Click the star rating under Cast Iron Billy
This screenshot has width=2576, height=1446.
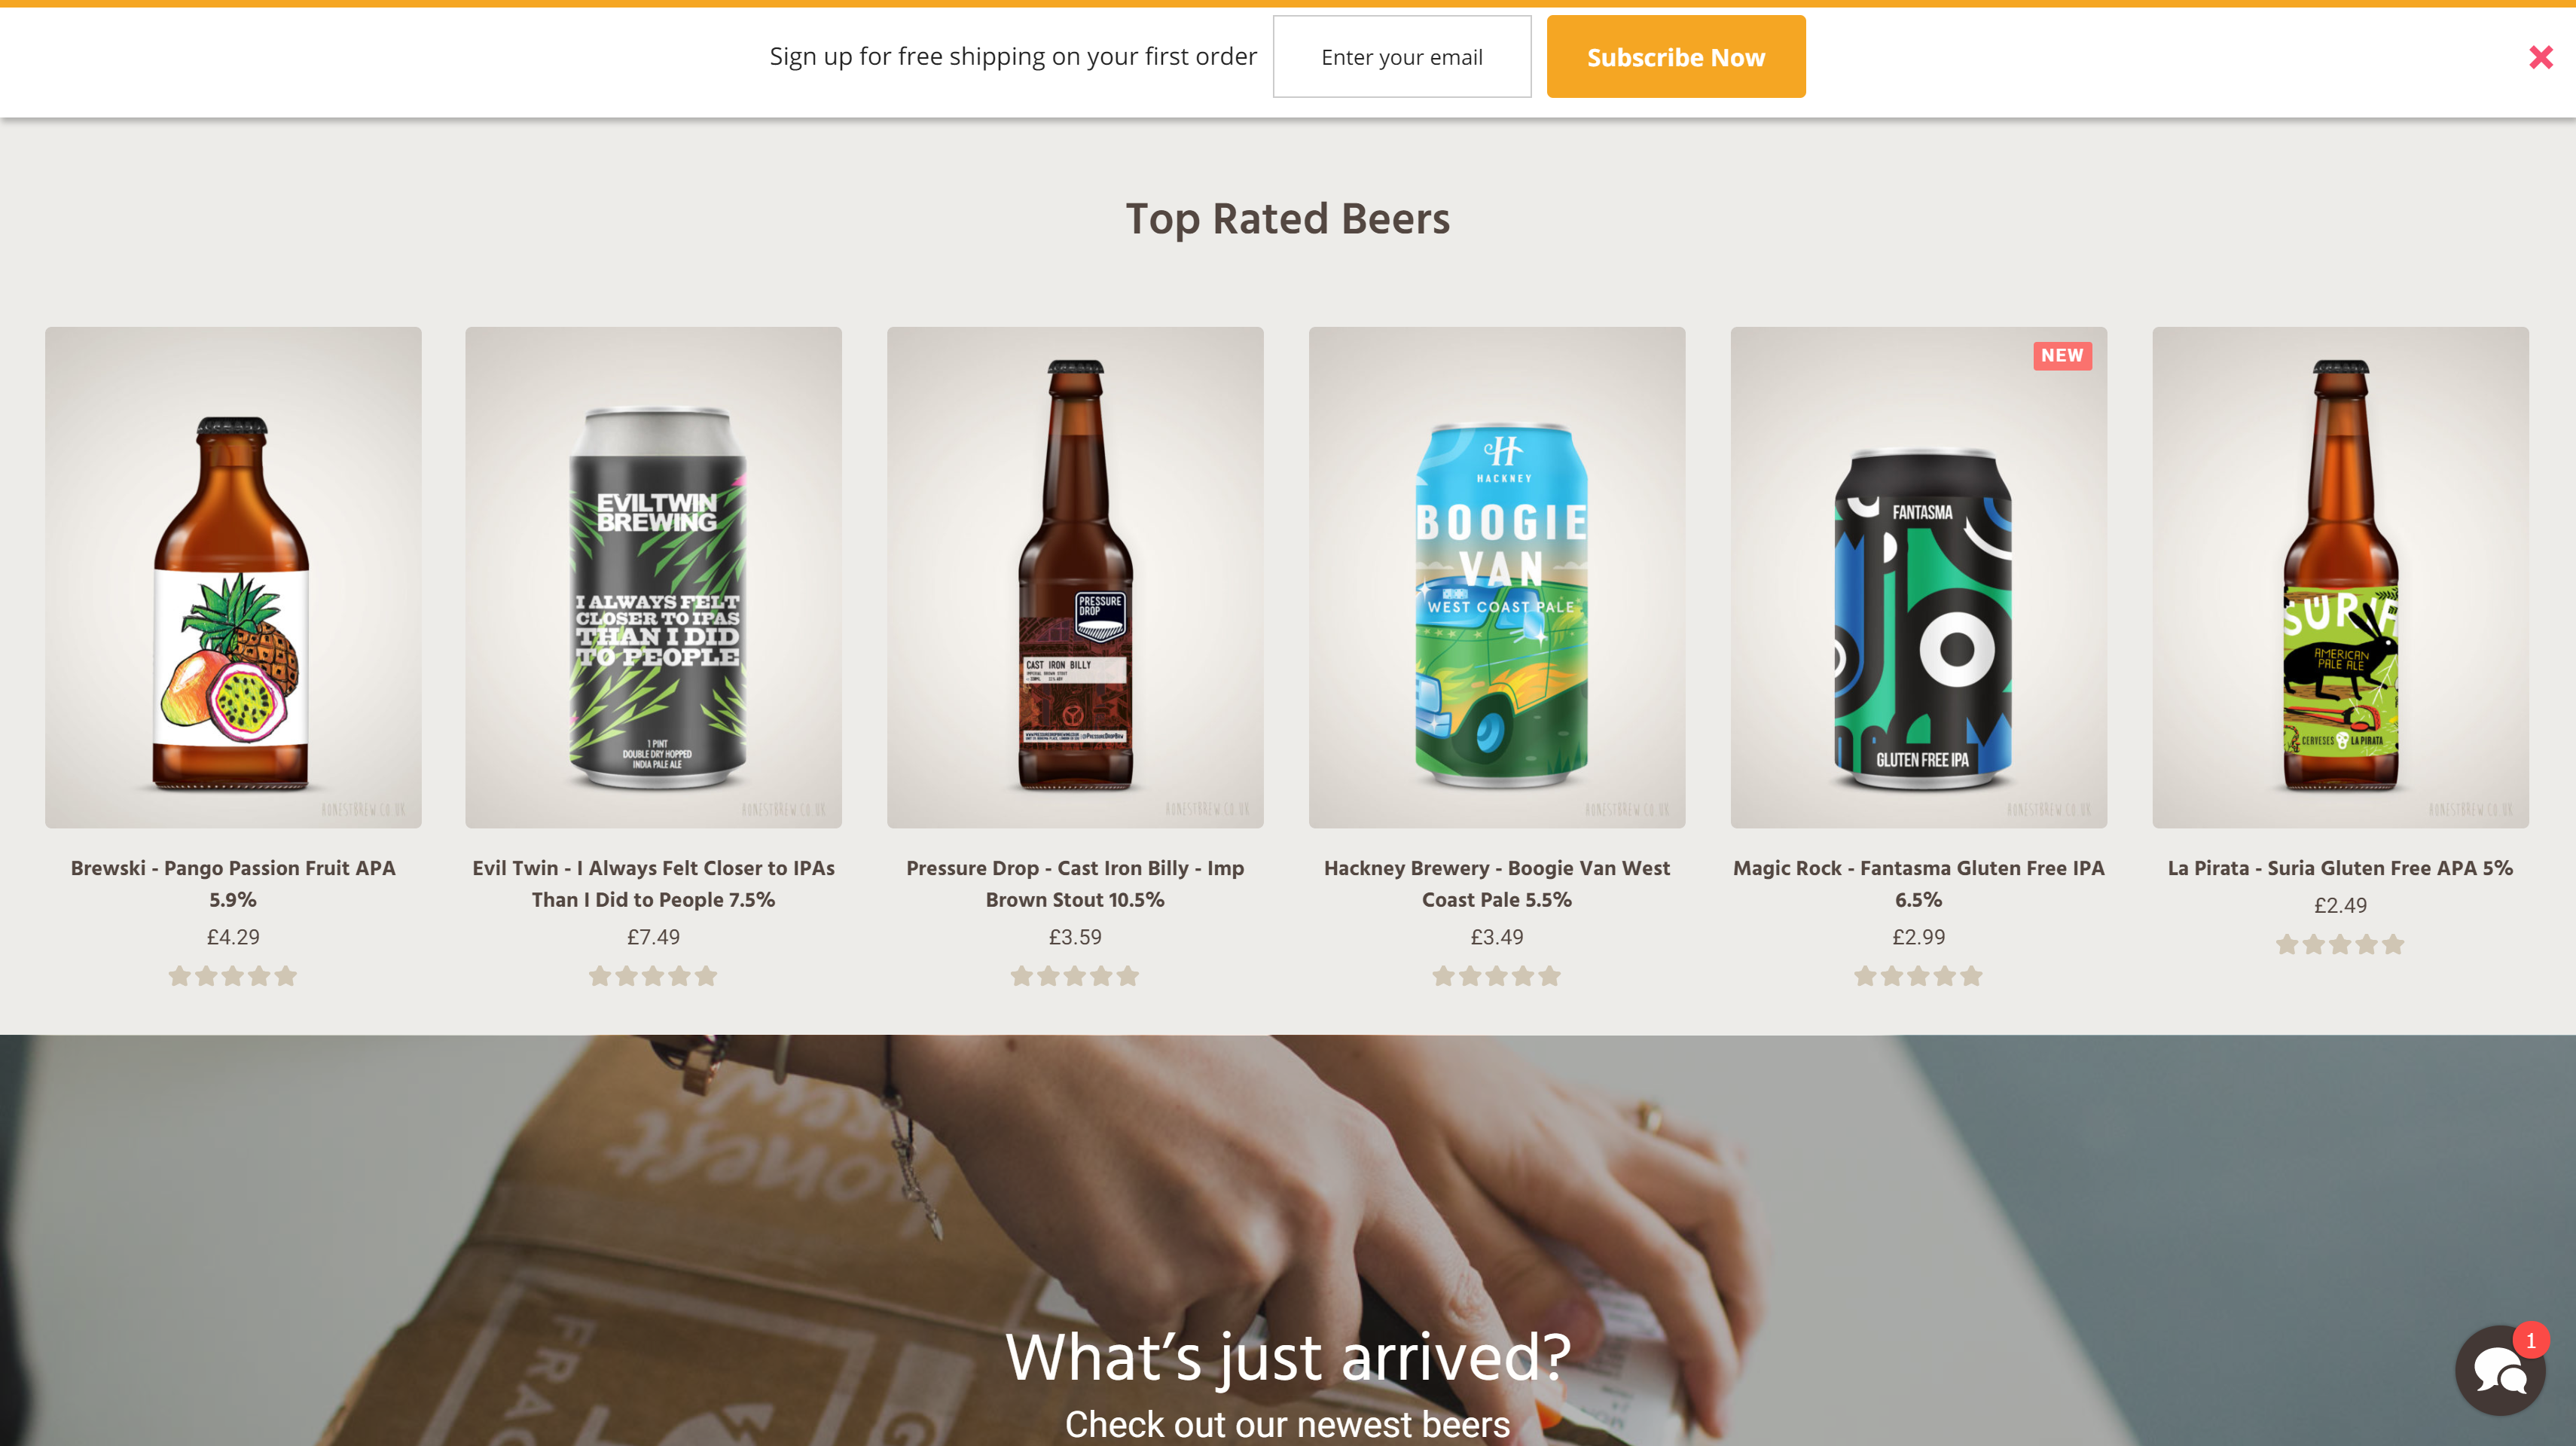(1075, 976)
